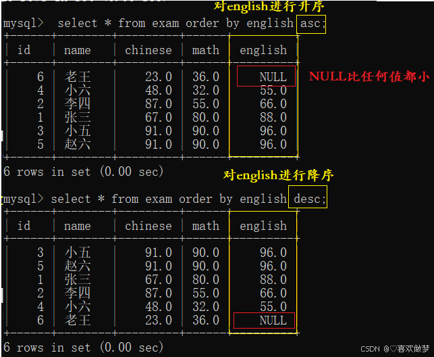434x357 pixels.
Task: Click the 'math' header in the asc result table
Action: pyautogui.click(x=206, y=50)
